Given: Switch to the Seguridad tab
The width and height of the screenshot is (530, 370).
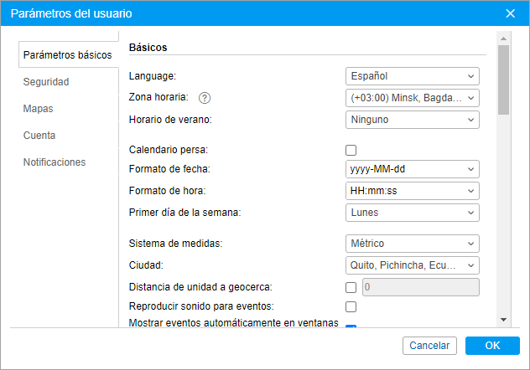Looking at the screenshot, I should click(46, 82).
